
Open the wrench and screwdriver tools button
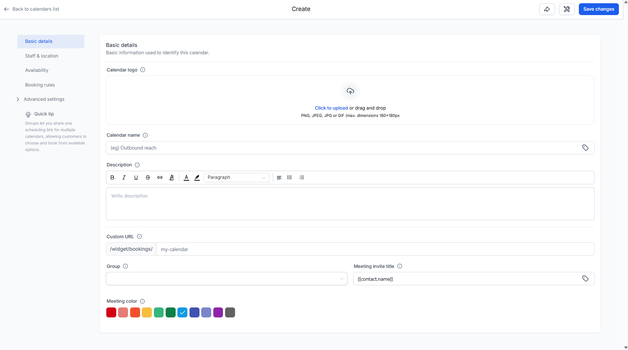pos(567,9)
